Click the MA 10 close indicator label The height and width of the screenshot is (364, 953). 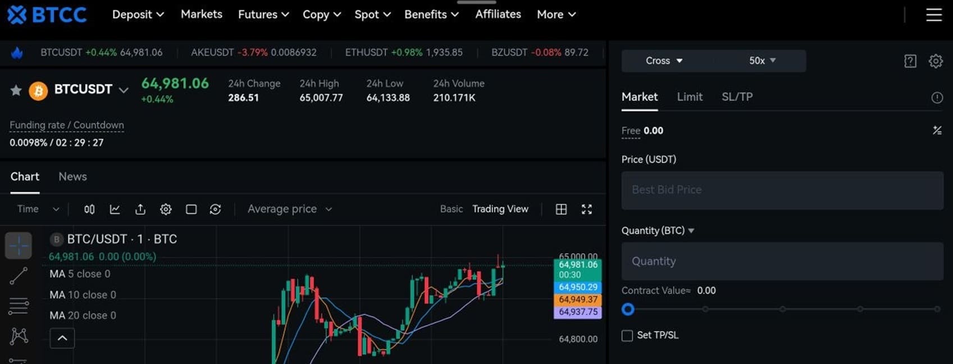coord(83,295)
